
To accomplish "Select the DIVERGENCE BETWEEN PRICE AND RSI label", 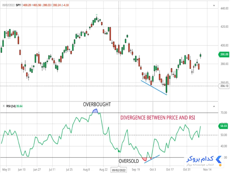I will 158,118.
